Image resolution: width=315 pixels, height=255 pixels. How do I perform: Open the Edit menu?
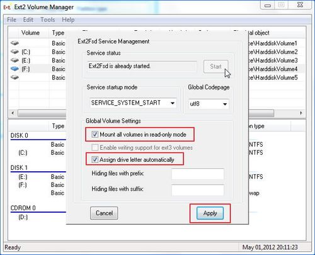28,20
